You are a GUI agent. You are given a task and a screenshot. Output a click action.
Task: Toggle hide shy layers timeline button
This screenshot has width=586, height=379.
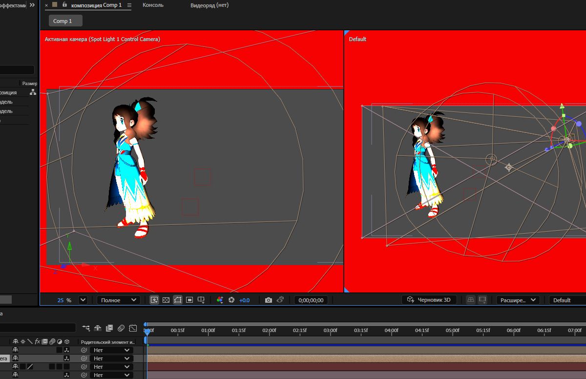[98, 328]
